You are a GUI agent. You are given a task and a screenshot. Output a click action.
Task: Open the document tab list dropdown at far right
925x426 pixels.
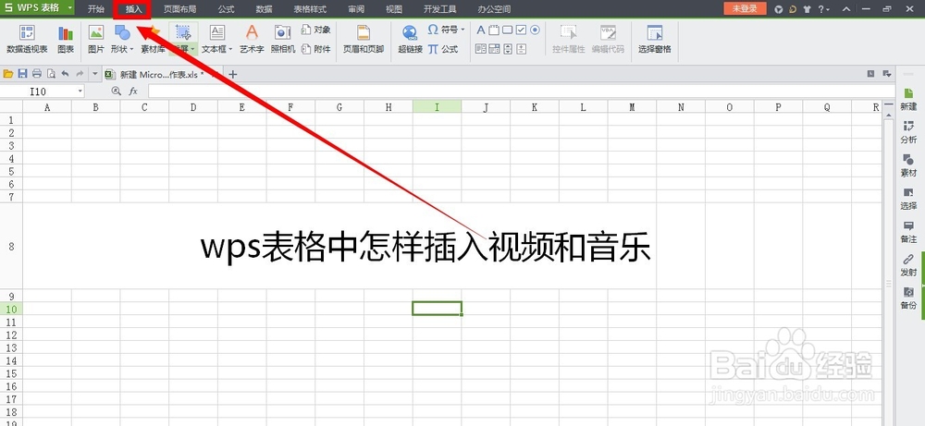[886, 74]
